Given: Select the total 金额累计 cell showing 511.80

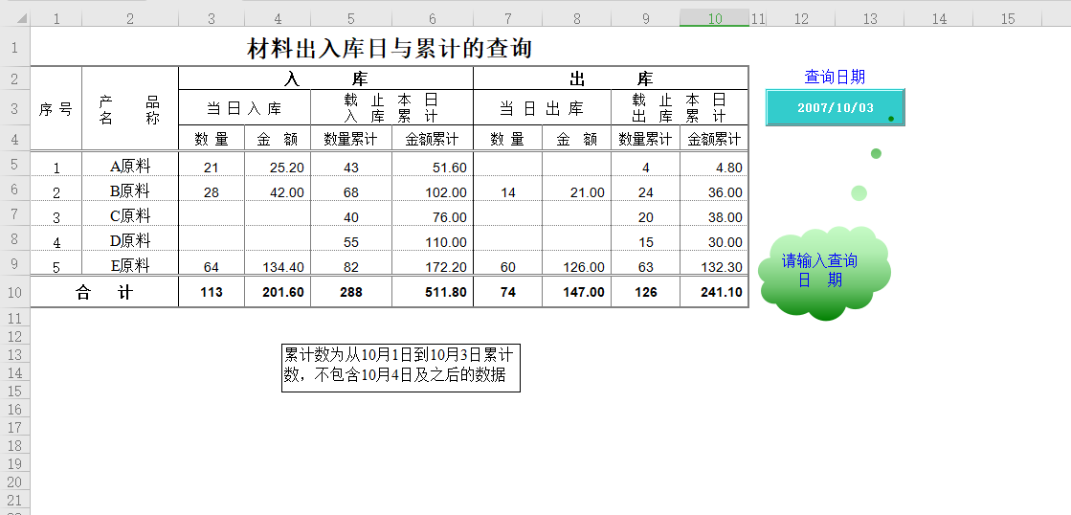Looking at the screenshot, I should tap(433, 293).
